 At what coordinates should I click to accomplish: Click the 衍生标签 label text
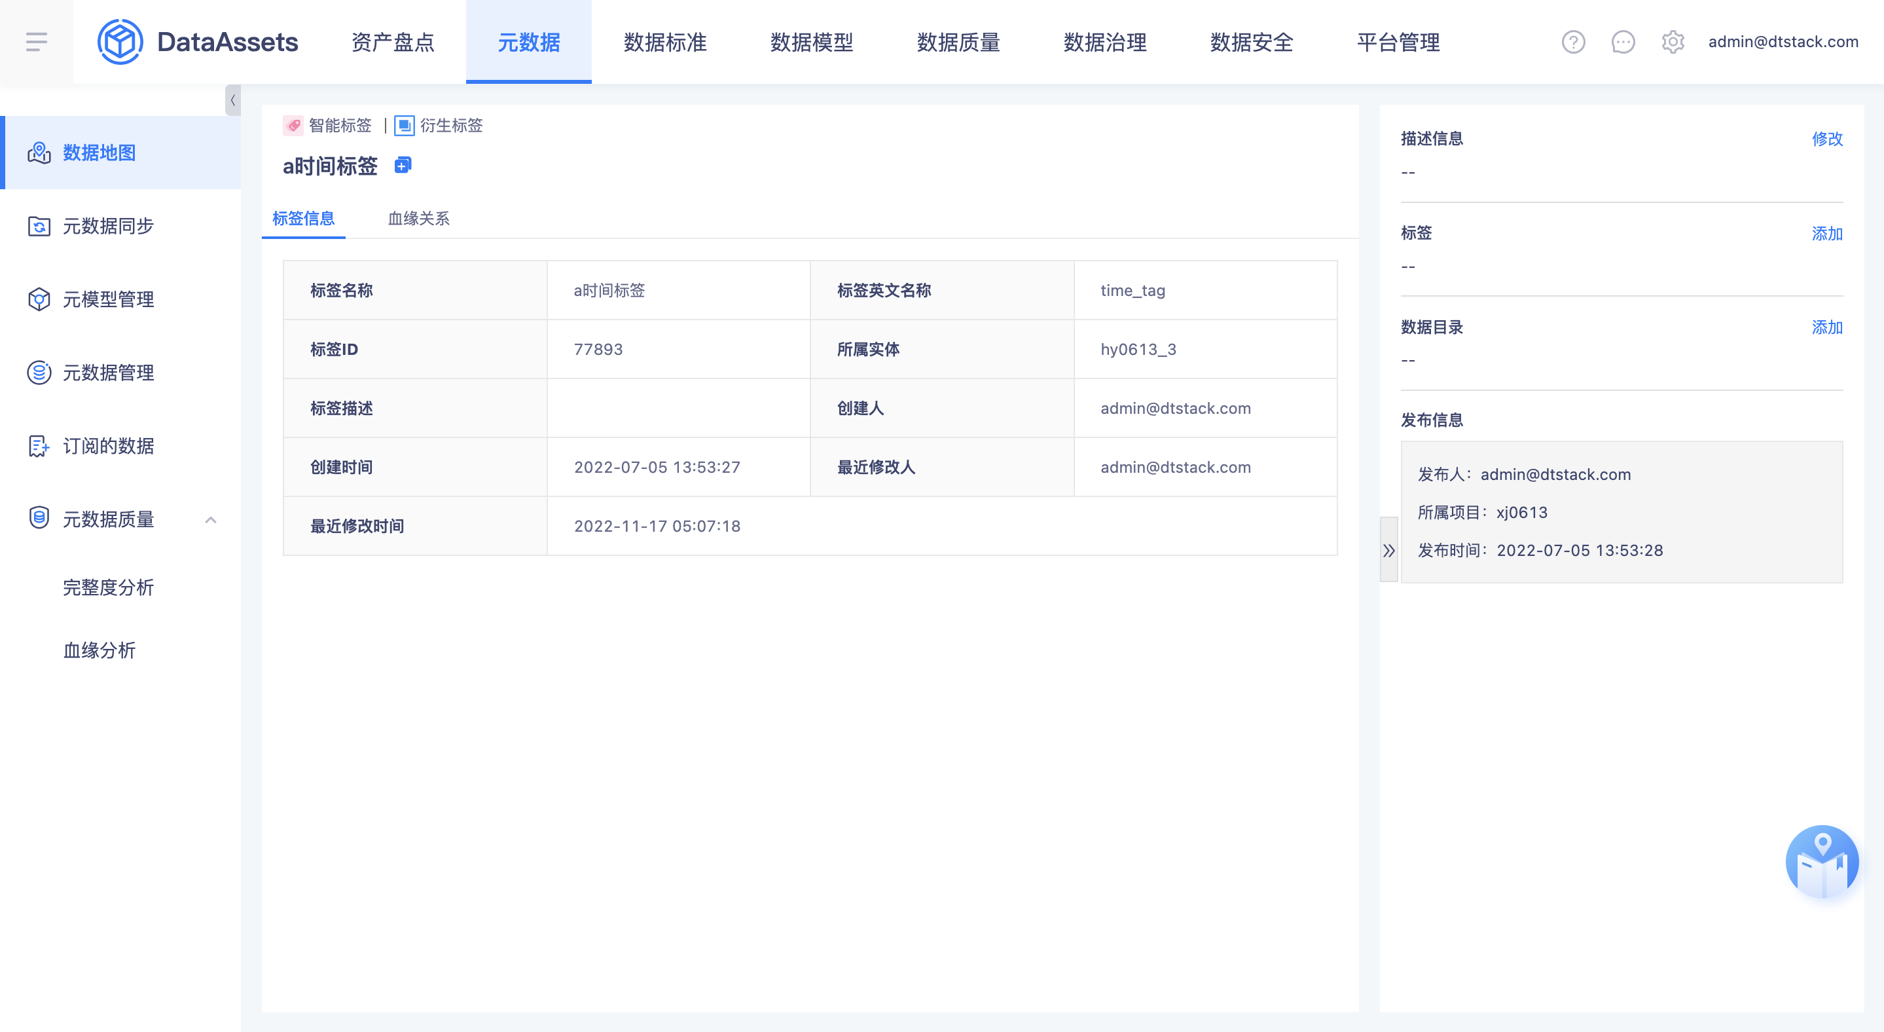point(451,125)
